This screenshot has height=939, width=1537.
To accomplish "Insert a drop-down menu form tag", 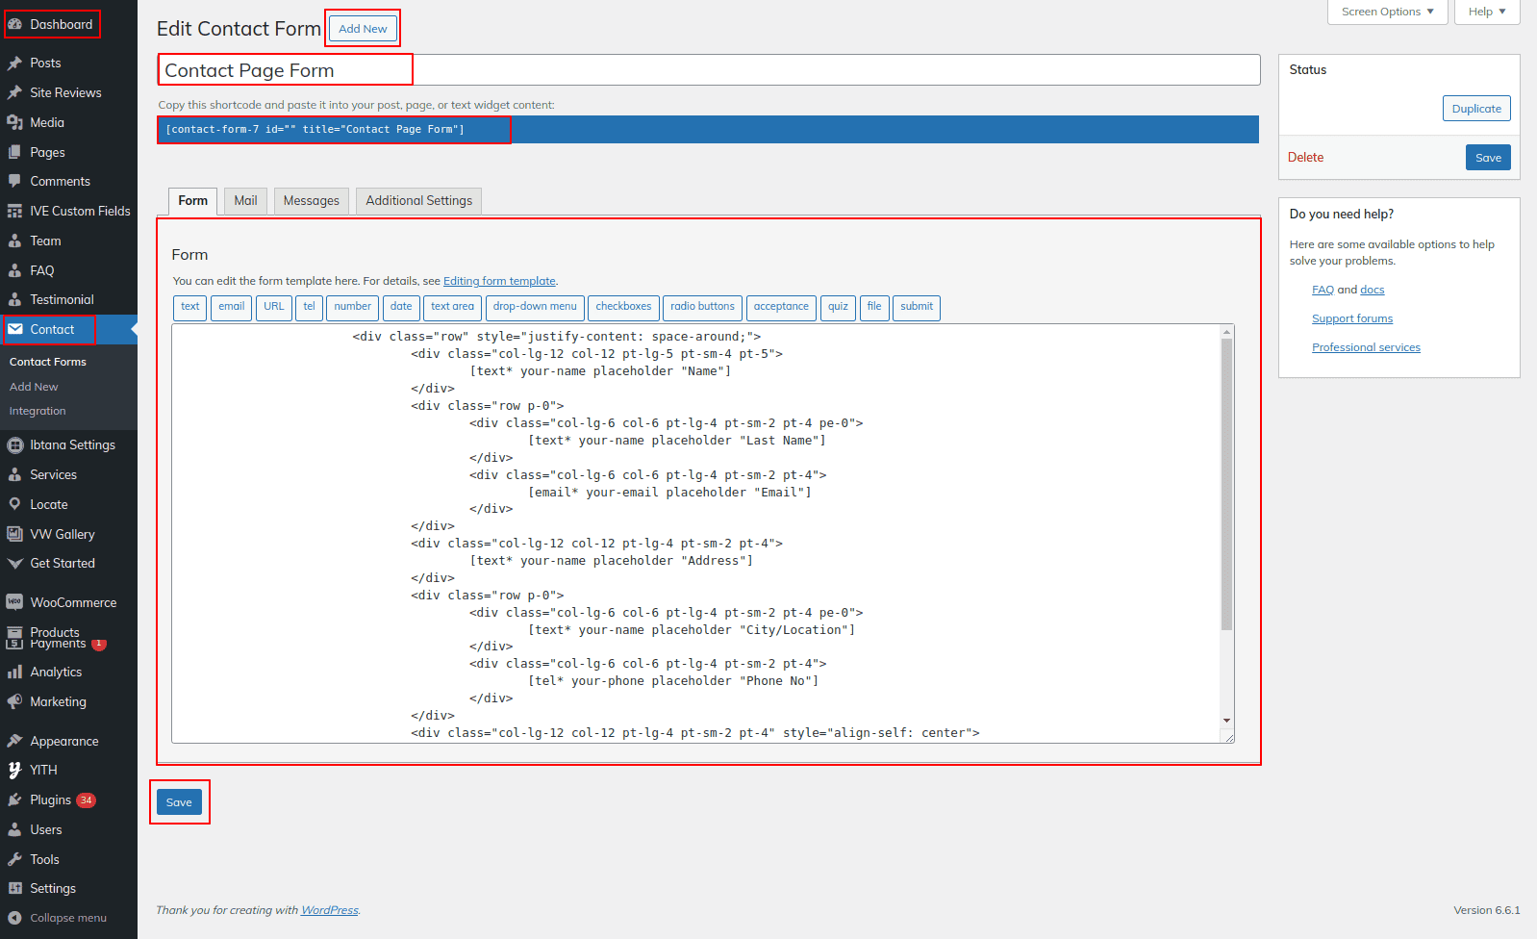I will [535, 307].
